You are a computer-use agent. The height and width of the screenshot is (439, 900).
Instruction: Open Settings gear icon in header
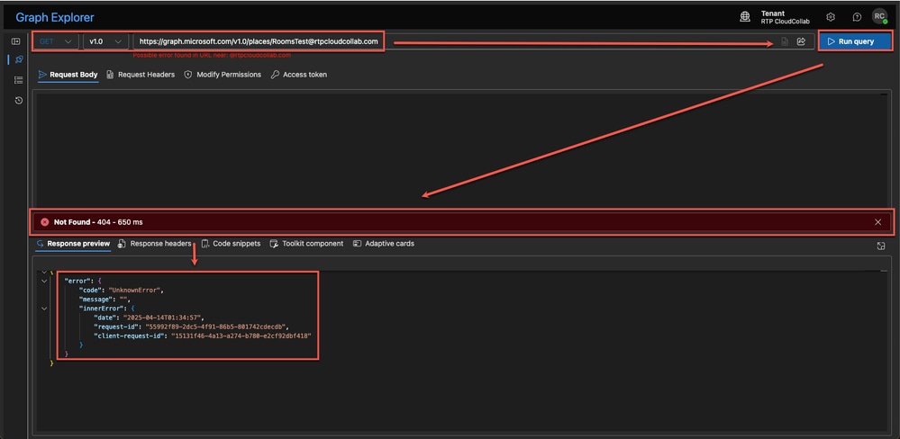831,17
